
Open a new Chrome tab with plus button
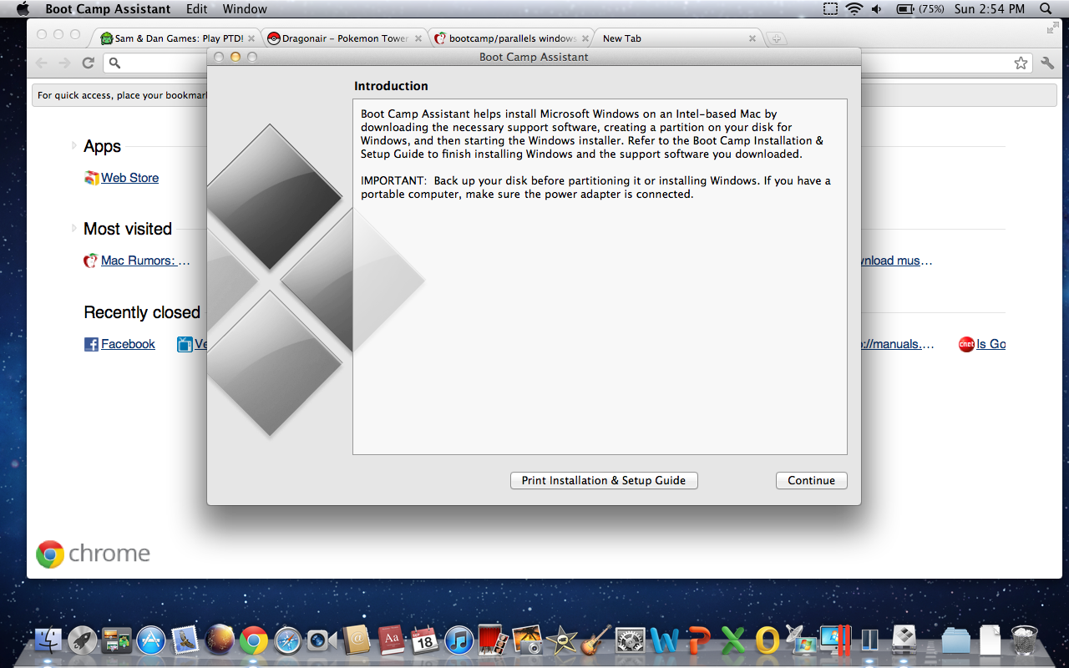click(777, 38)
